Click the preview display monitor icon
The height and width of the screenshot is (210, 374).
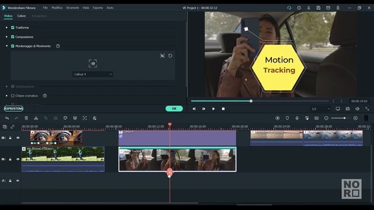point(338,109)
